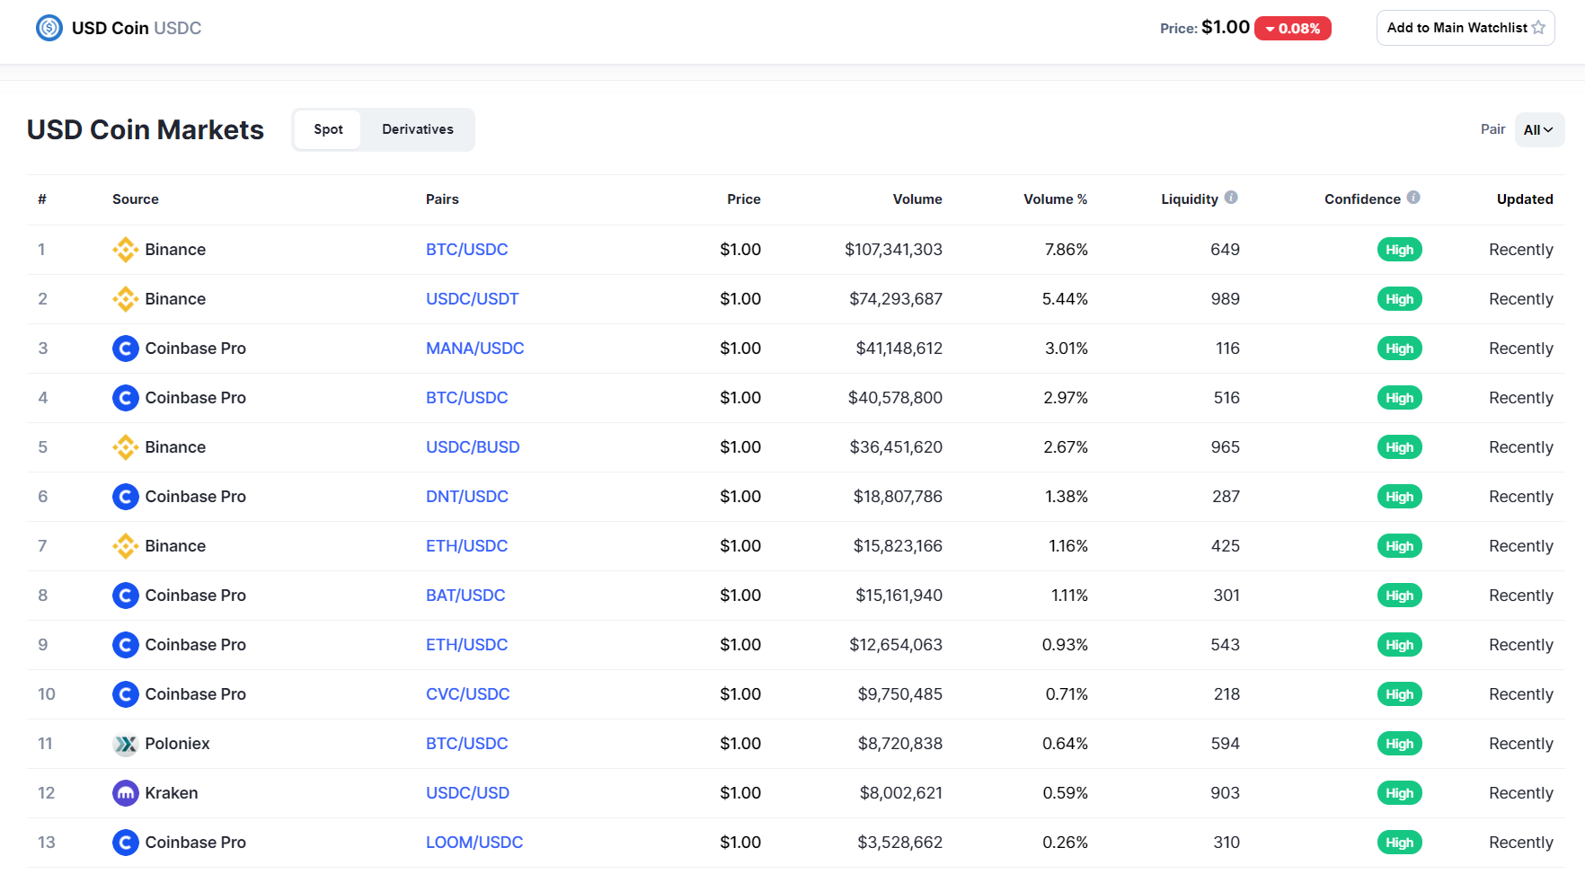Click the $107,341,303 volume value
The height and width of the screenshot is (874, 1585).
(893, 250)
